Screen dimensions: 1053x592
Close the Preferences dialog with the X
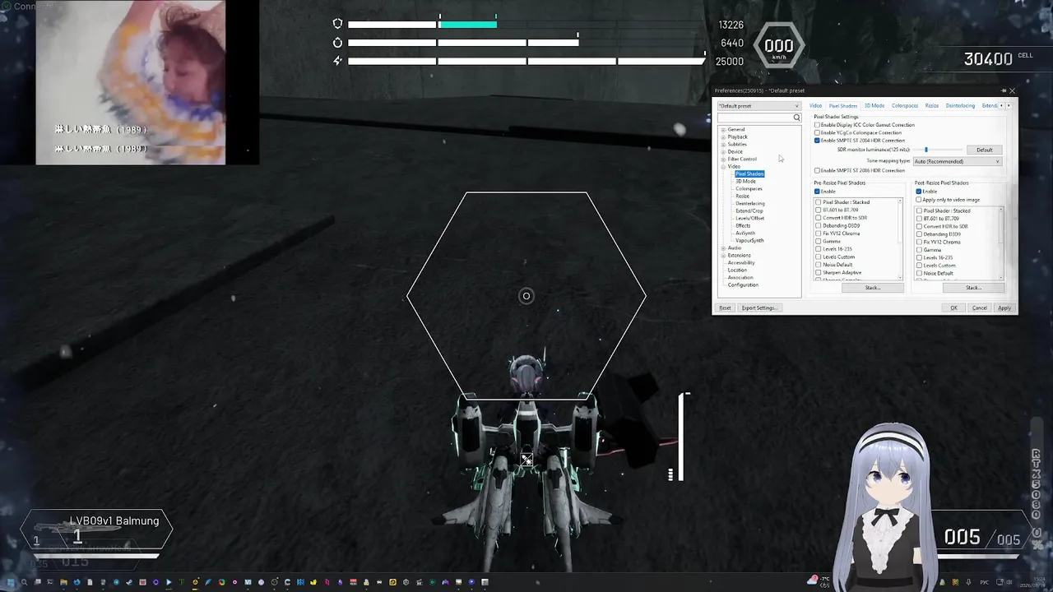(1013, 90)
